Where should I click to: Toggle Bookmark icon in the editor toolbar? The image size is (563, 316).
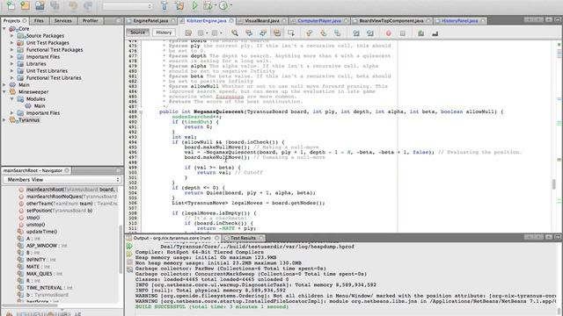338,33
